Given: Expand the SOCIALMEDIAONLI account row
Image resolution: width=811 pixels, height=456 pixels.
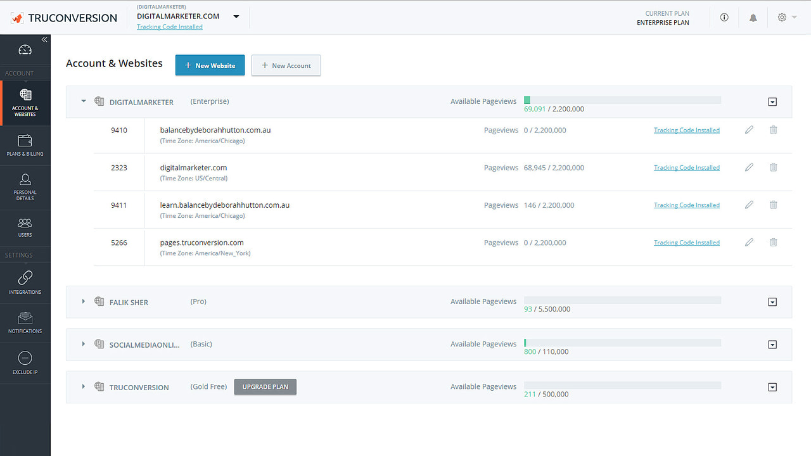Looking at the screenshot, I should coord(83,344).
